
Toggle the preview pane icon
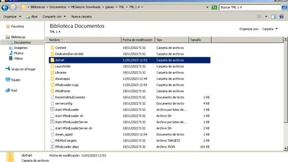[274, 17]
